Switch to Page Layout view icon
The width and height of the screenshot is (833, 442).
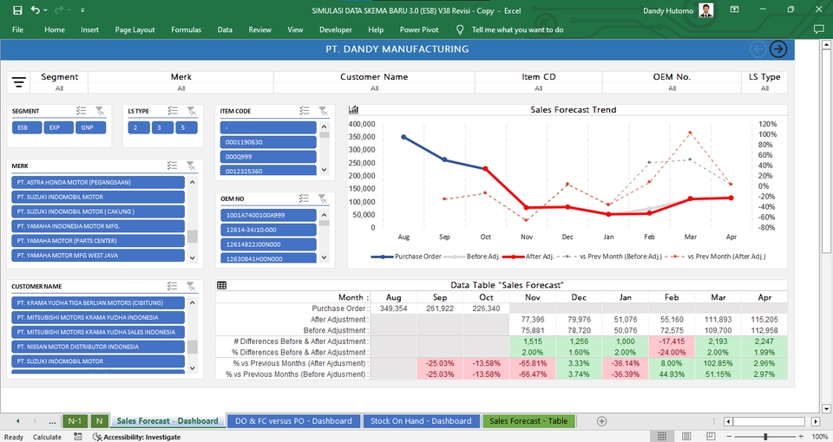click(x=685, y=436)
